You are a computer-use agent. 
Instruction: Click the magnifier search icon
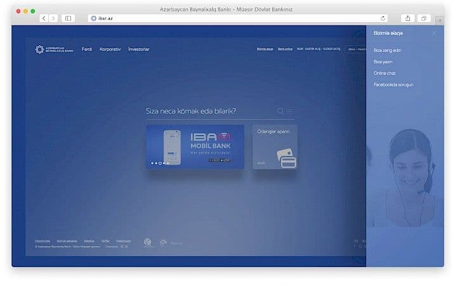[280, 111]
